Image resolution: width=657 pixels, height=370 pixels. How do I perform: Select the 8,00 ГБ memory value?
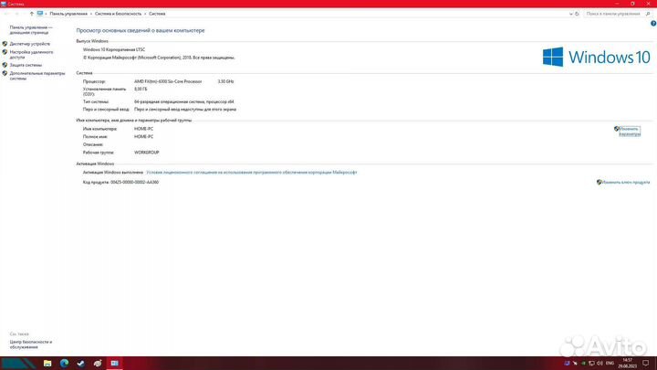(141, 89)
